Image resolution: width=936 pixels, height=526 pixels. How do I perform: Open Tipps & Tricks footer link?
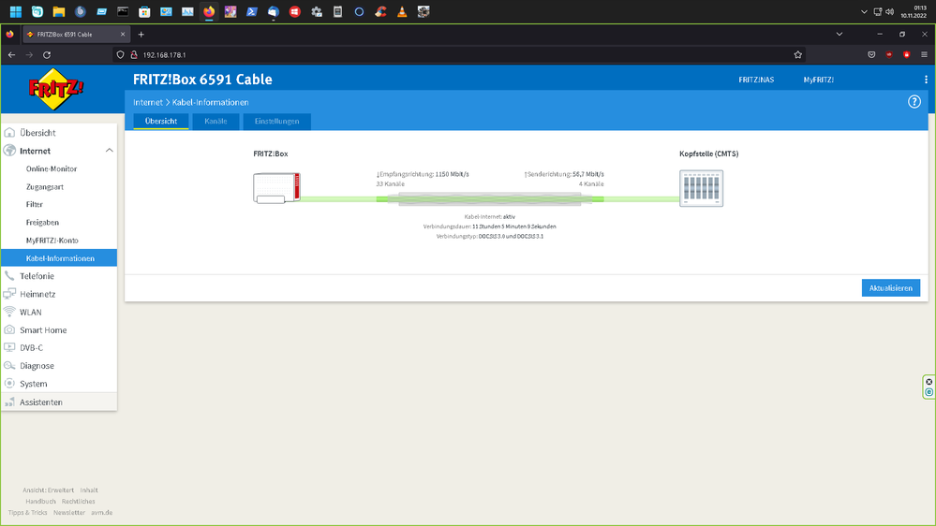click(x=27, y=513)
